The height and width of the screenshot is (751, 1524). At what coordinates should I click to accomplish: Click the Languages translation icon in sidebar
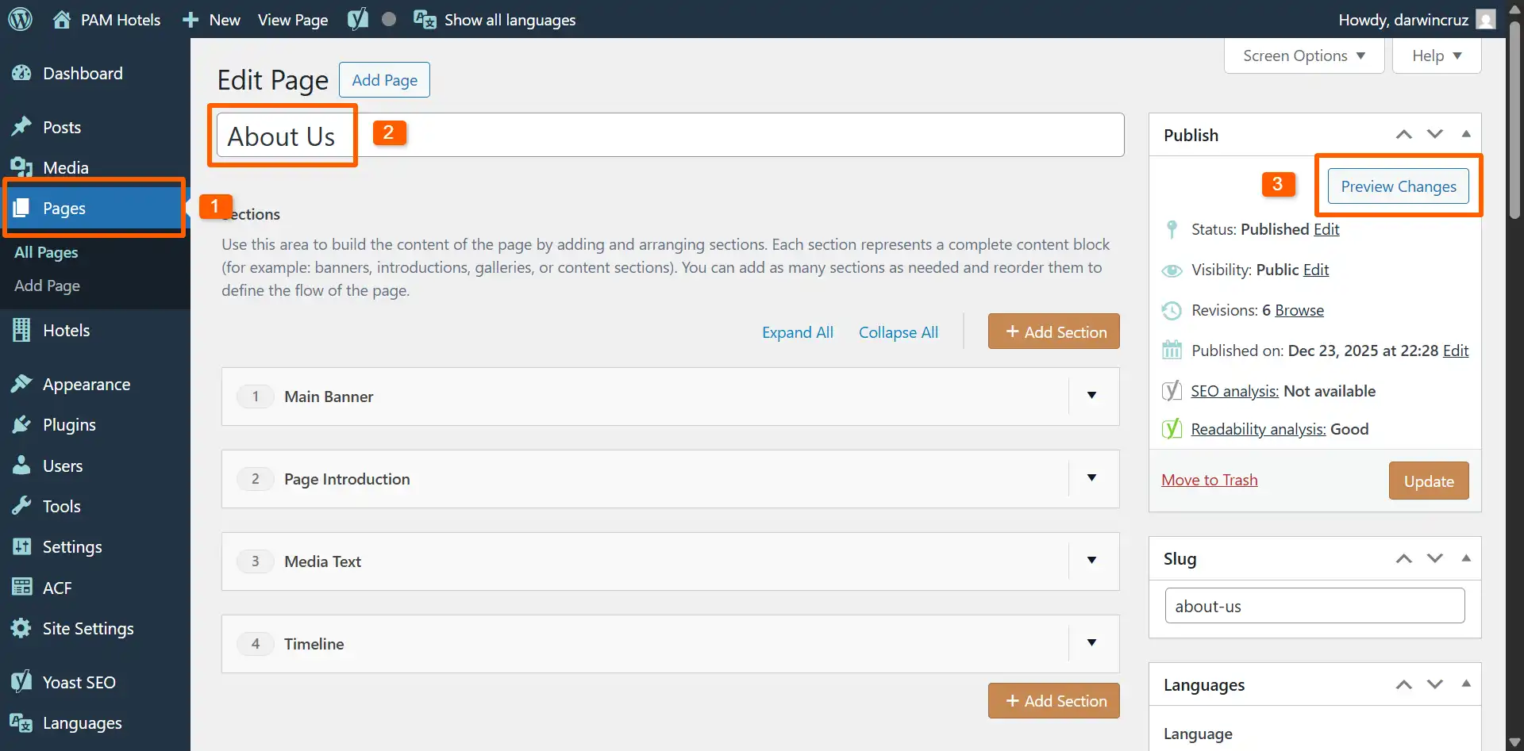point(22,722)
